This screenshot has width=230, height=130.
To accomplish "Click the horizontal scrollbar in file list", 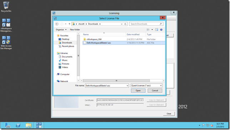I will point(116,81).
